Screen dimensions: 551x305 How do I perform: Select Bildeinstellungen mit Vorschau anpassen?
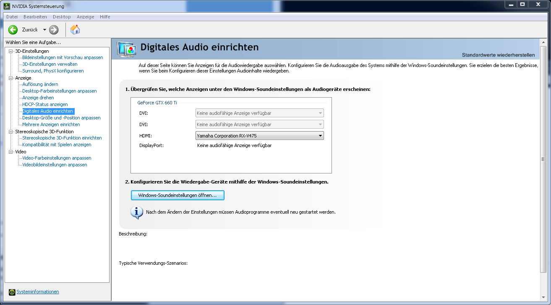[x=63, y=57]
